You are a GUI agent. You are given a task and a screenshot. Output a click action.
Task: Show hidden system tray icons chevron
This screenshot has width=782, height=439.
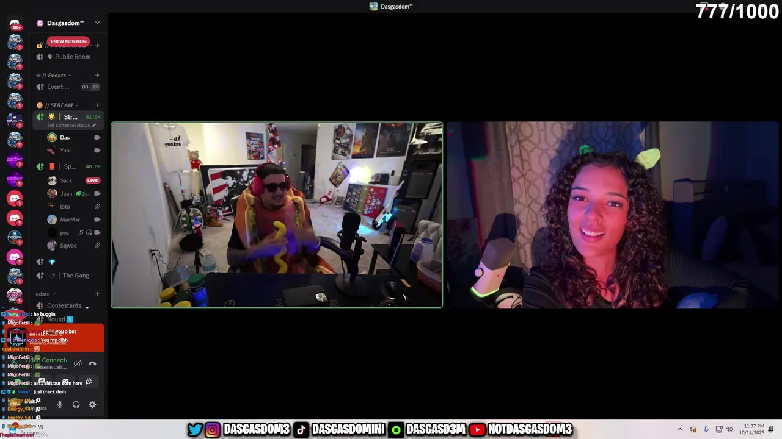[x=680, y=429]
